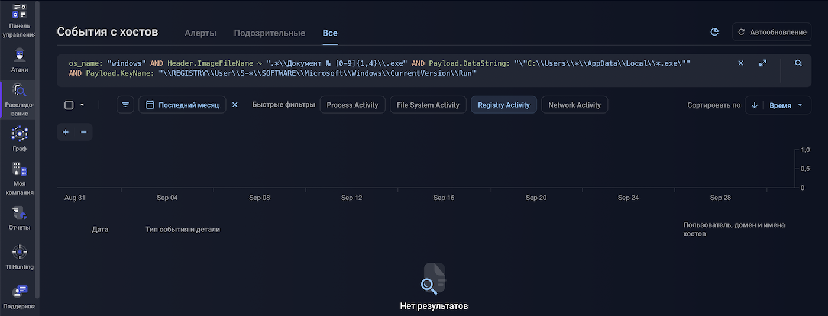Toggle the Registry Activity quick filter
This screenshot has height=316, width=828.
(503, 105)
